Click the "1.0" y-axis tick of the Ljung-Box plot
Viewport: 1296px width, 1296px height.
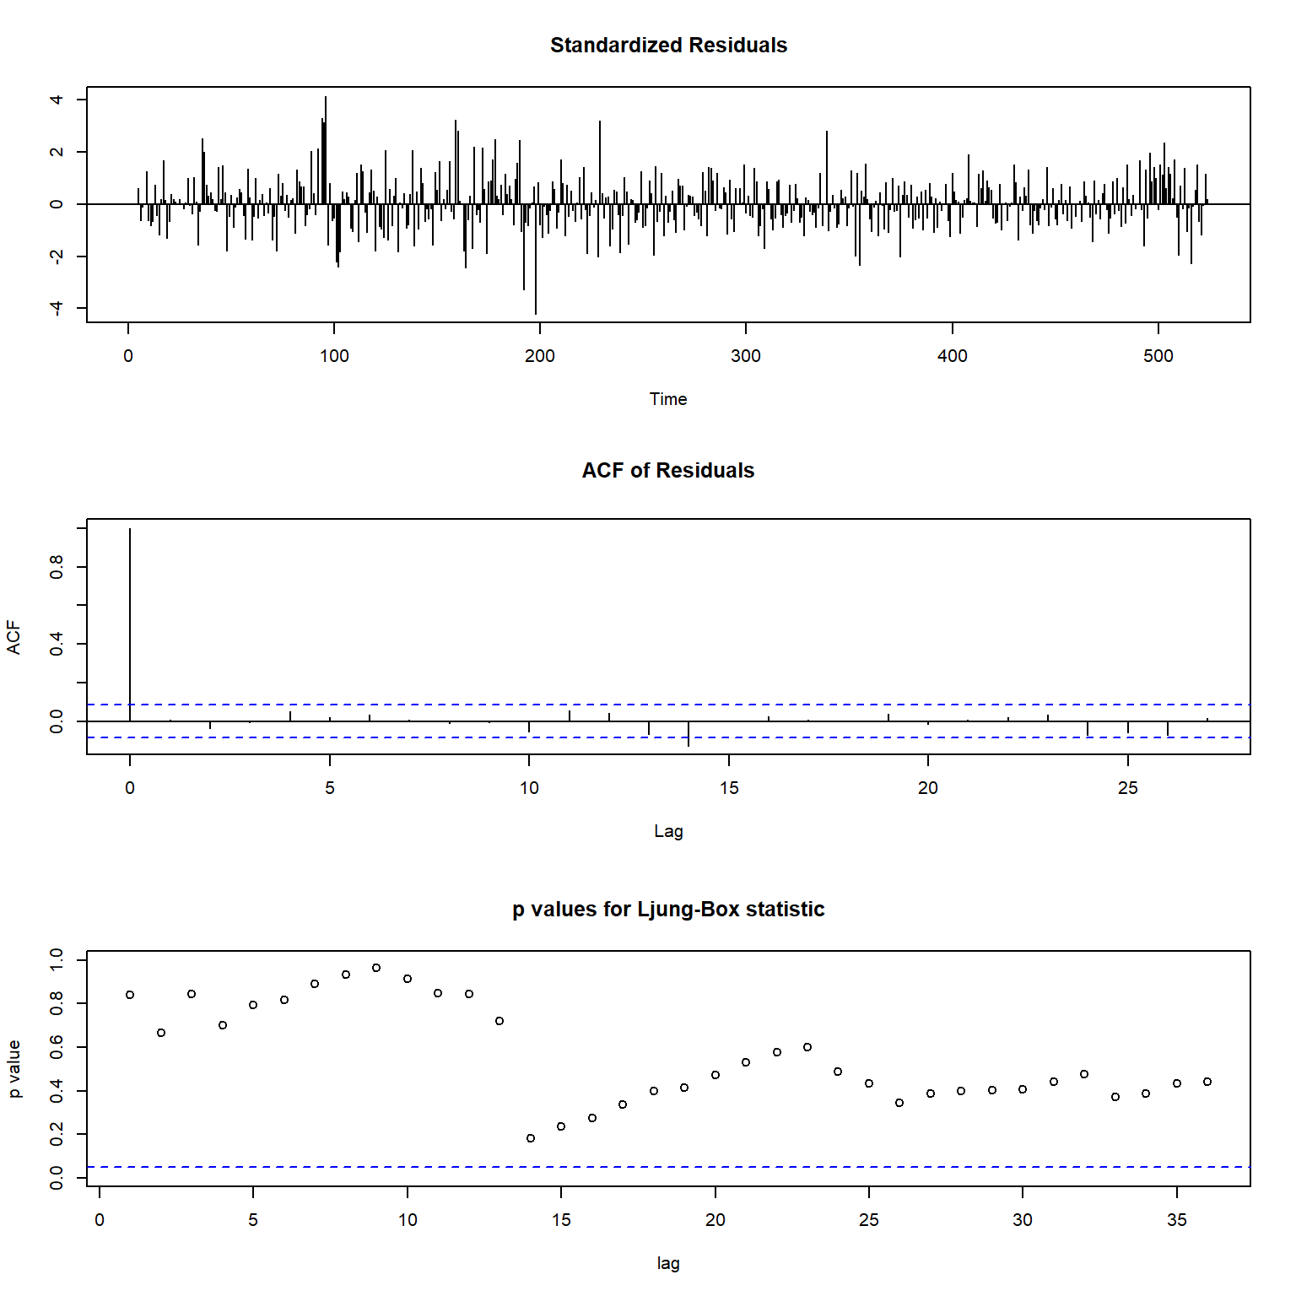(57, 959)
